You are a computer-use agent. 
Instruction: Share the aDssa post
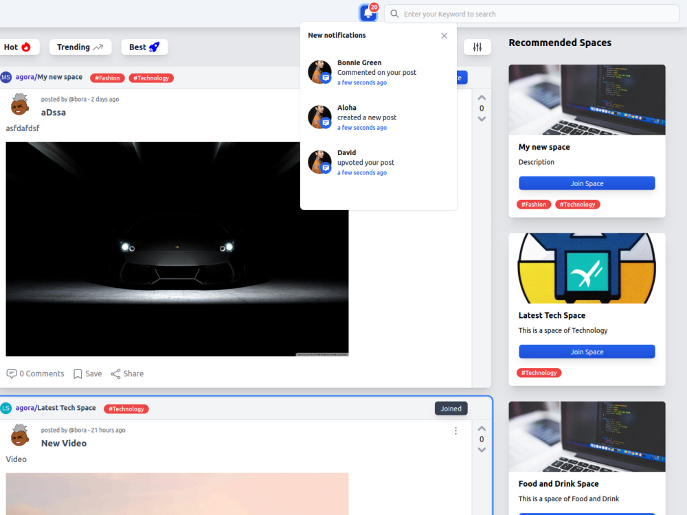click(127, 374)
